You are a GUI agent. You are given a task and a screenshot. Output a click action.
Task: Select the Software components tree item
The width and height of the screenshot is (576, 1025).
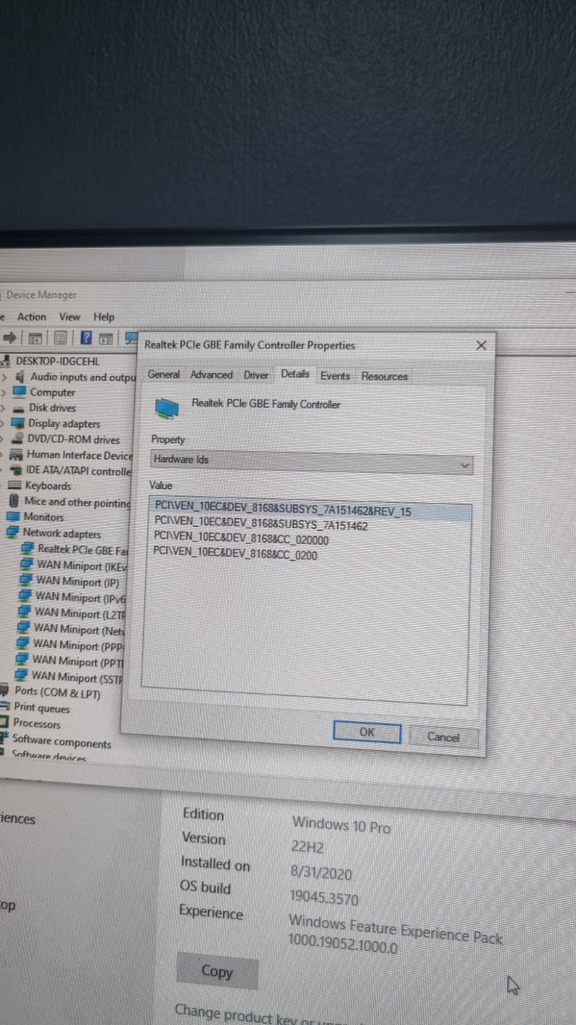pyautogui.click(x=61, y=741)
